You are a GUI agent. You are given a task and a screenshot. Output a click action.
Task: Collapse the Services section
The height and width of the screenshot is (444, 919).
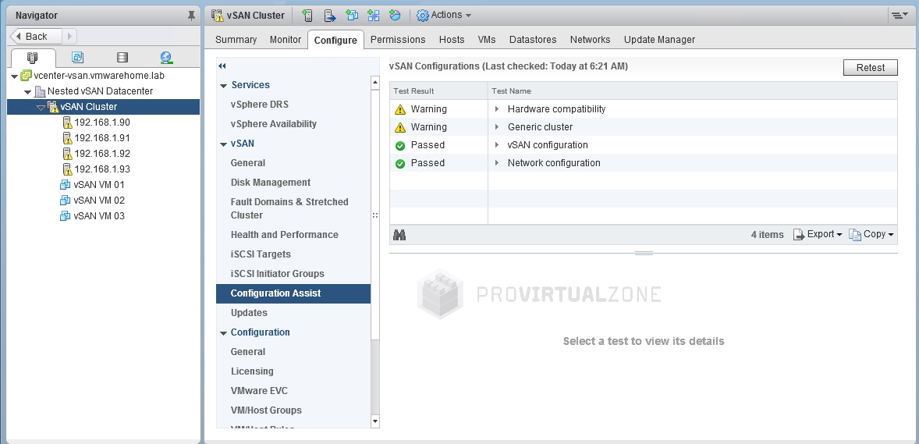[x=223, y=86]
